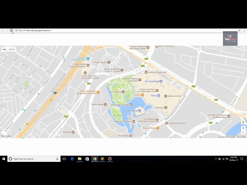
Task: Click the Burj Park label
Action: 117,116
